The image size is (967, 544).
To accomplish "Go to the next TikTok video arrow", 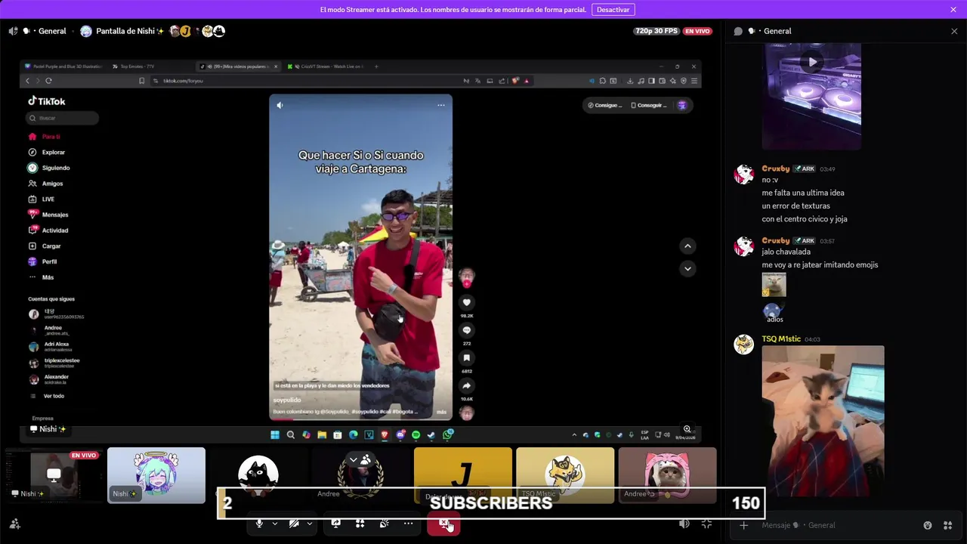I will [687, 268].
